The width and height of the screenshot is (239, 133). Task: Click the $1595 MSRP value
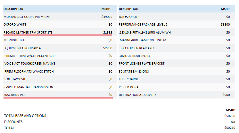pyautogui.click(x=108, y=32)
